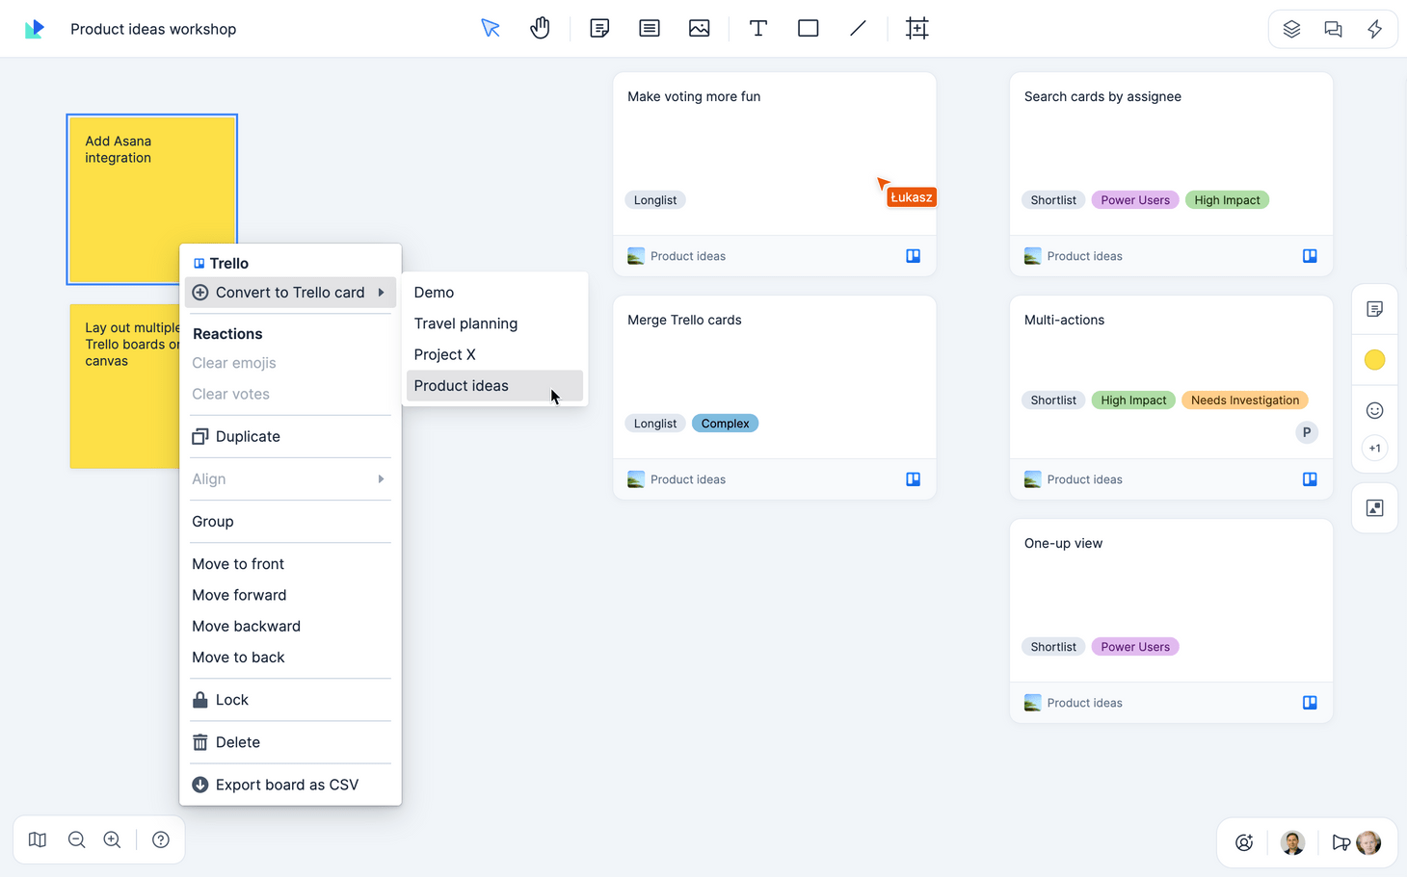Select the Shape tool
This screenshot has height=877, width=1407.
pos(808,28)
